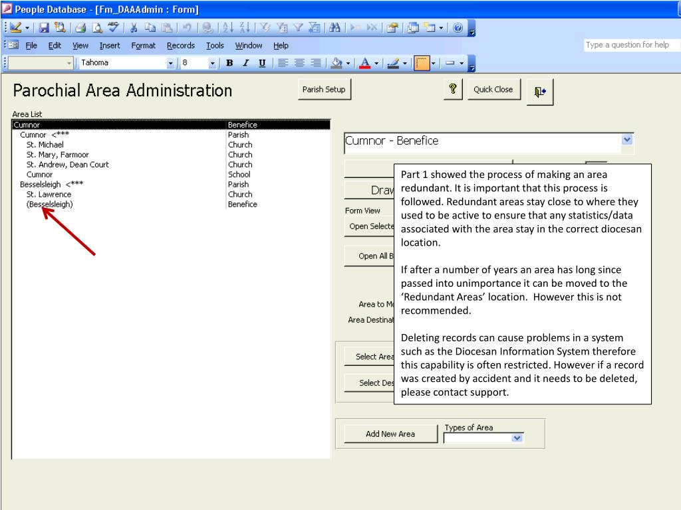Image resolution: width=681 pixels, height=510 pixels.
Task: Open the Cumnor - Benefice combo box arrow
Action: pos(627,139)
